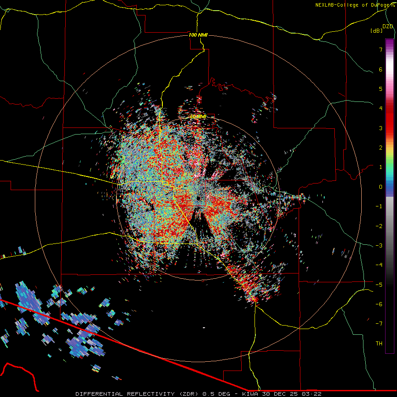Click the "0.5 DEG" elevation text
The height and width of the screenshot is (397, 397).
(x=216, y=394)
